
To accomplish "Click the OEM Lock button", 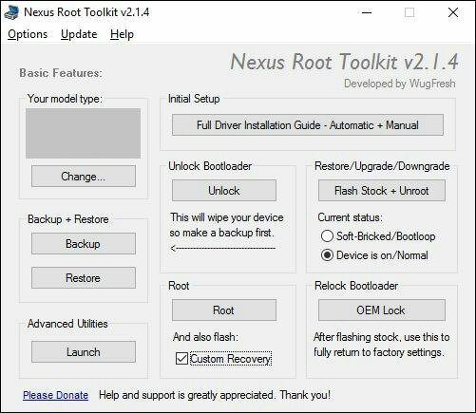I will (382, 310).
